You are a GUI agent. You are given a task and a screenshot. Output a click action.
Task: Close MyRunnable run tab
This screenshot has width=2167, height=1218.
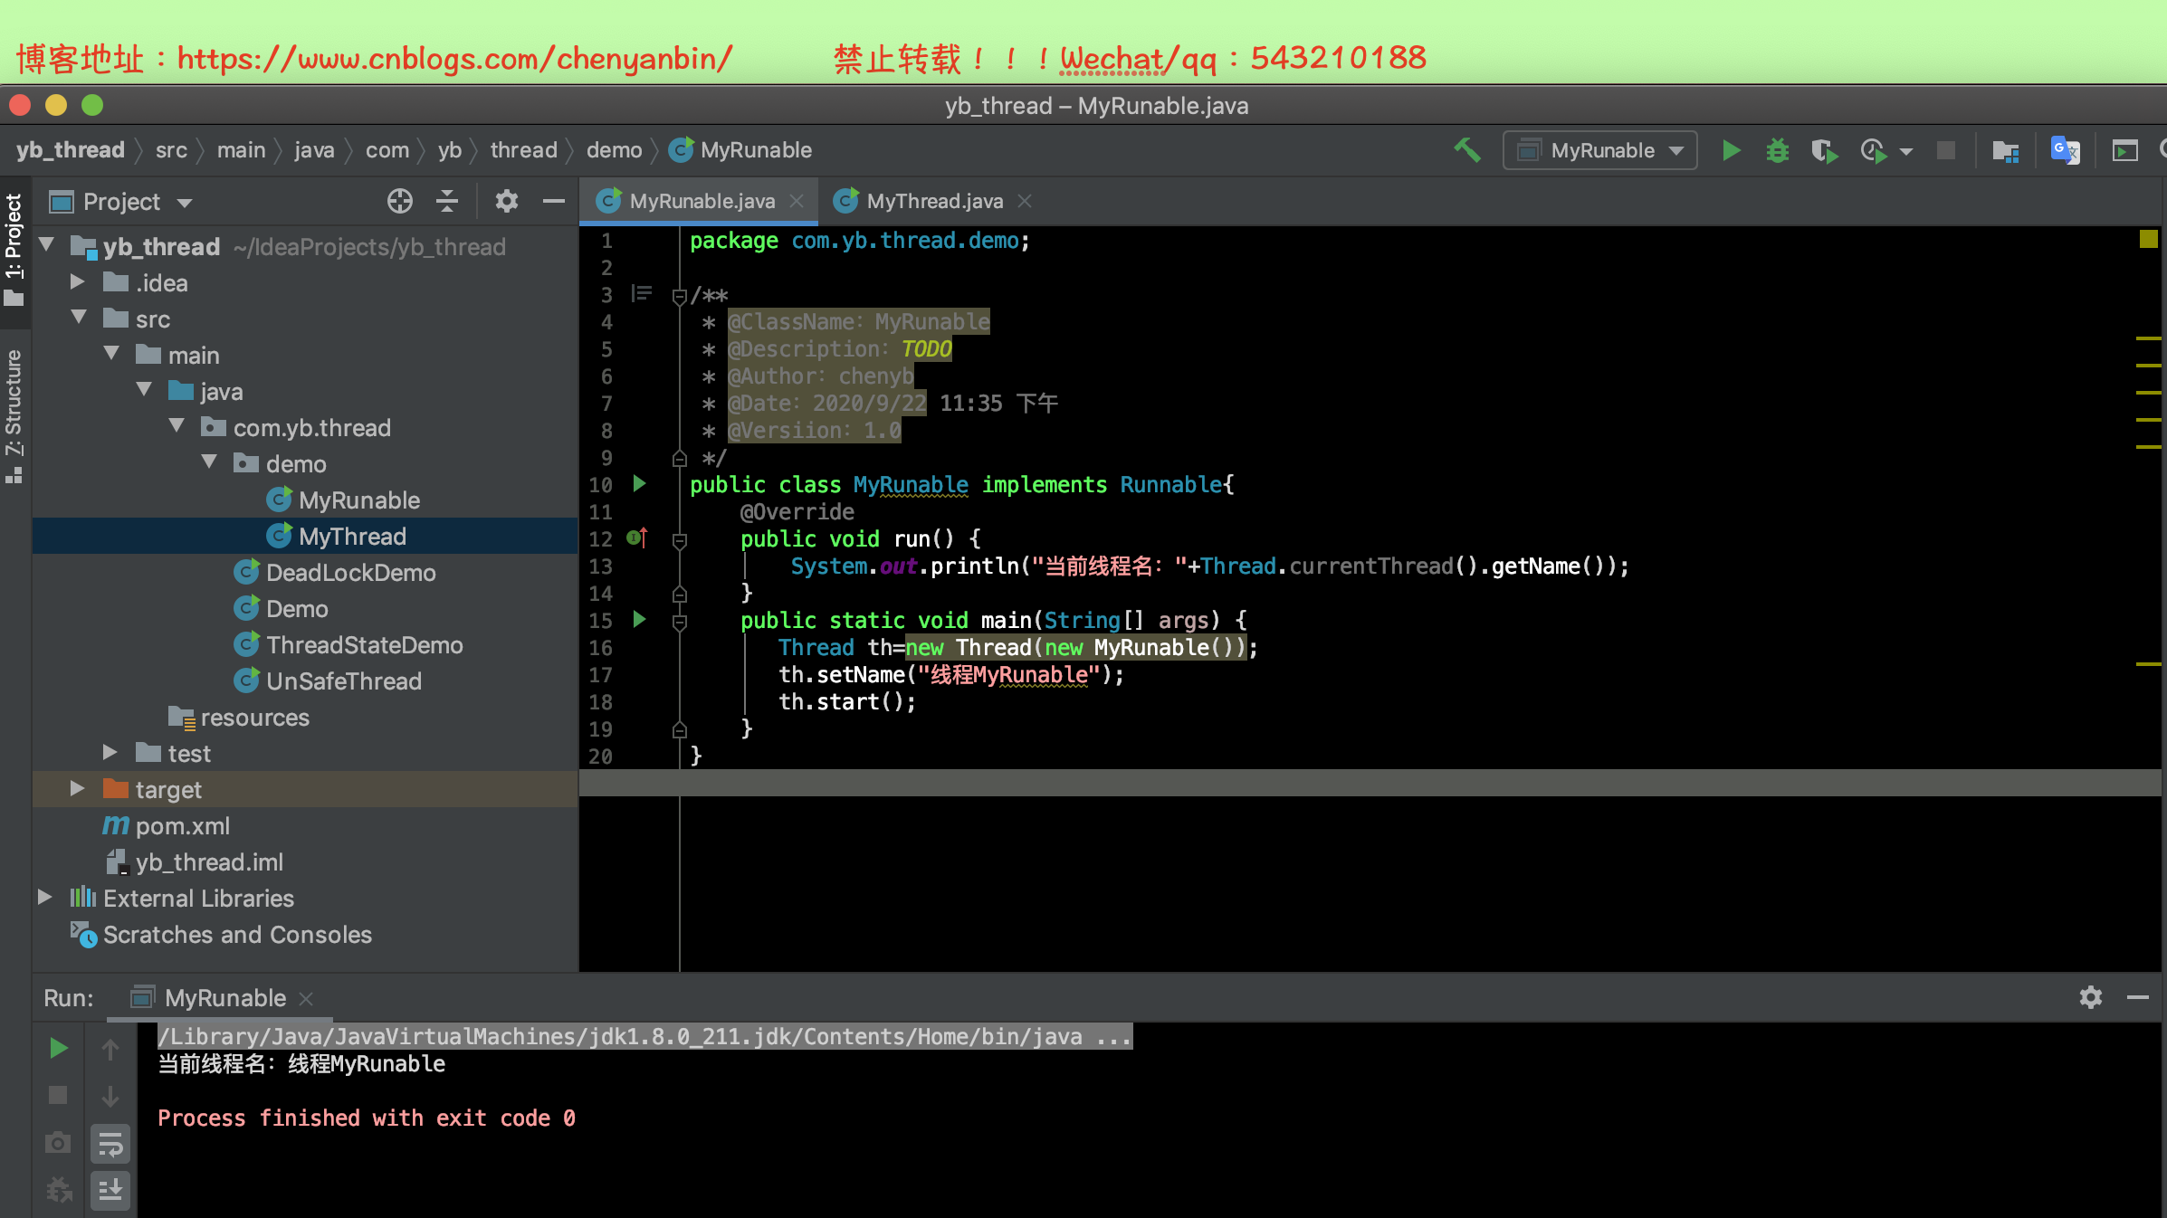click(306, 998)
